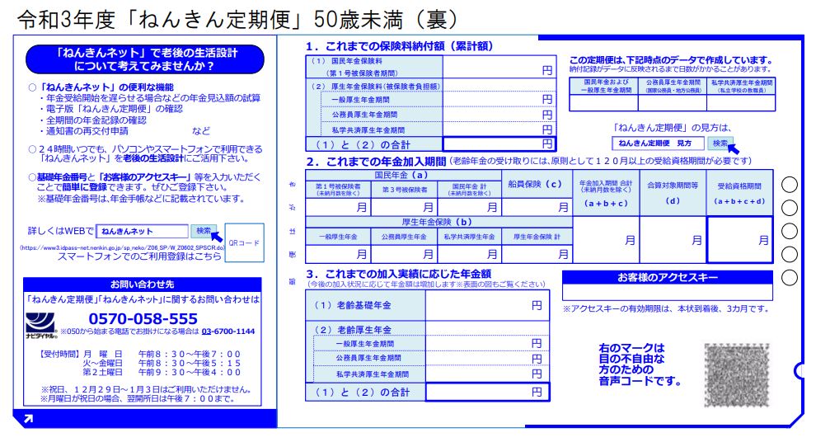Click the 検索 button beside ねんきん定期便 見方
Viewport: 816px width, 442px height.
(720, 143)
